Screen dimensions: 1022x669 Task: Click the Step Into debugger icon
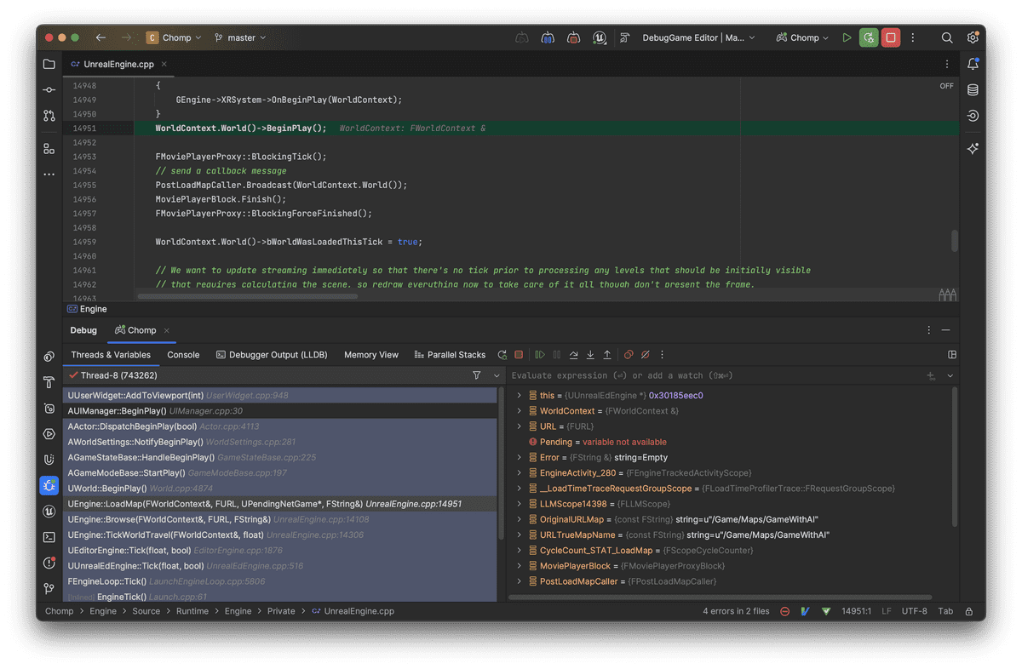pos(590,355)
